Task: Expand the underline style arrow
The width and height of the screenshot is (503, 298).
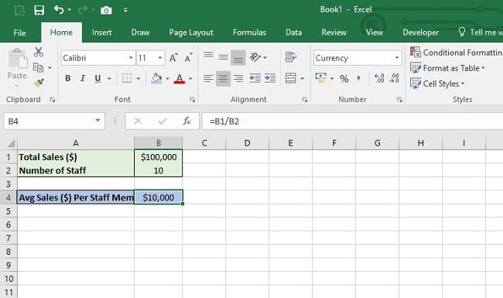Action: tap(109, 79)
